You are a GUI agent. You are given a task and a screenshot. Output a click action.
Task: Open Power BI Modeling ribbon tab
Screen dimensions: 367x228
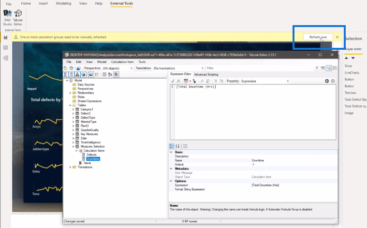63,3
